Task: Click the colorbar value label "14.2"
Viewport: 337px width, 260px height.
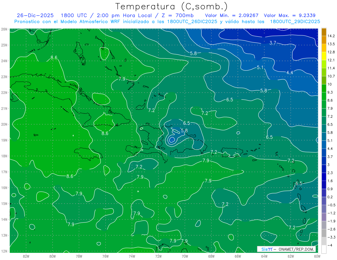Action: pyautogui.click(x=331, y=36)
